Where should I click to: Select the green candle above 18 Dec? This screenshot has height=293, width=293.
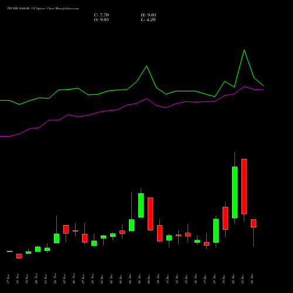pos(216,231)
